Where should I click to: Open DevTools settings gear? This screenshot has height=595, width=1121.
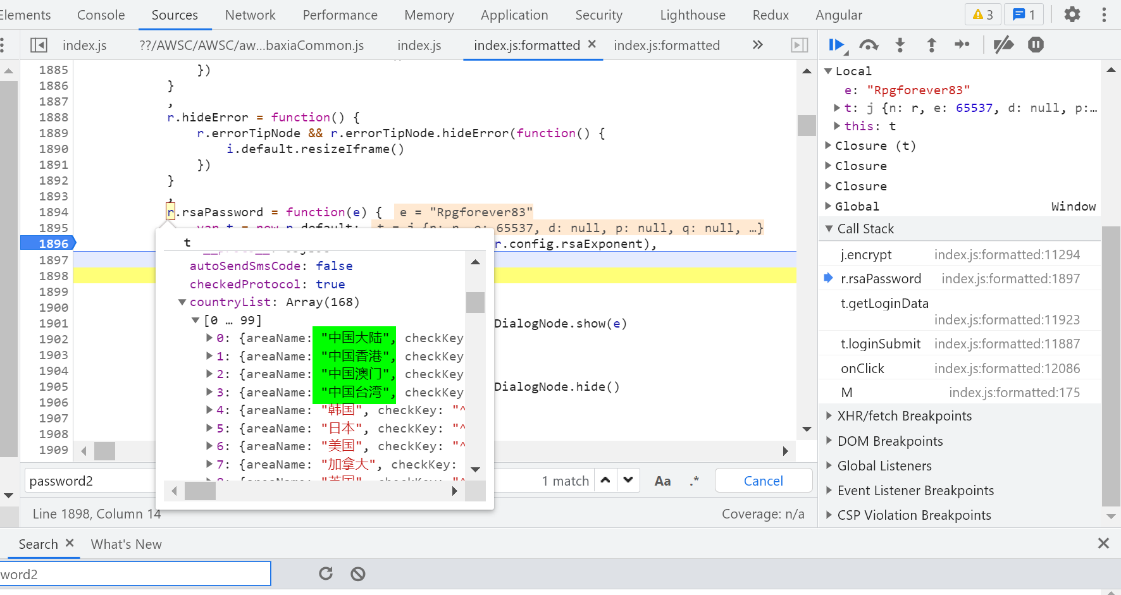click(1072, 15)
